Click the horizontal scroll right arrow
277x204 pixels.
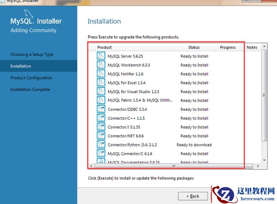[258, 166]
